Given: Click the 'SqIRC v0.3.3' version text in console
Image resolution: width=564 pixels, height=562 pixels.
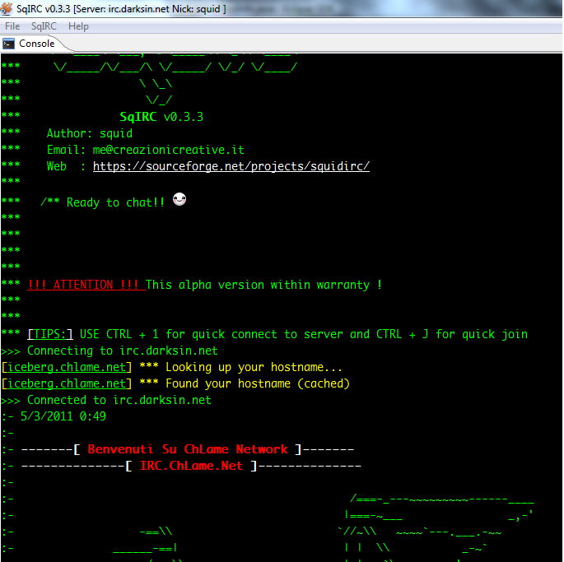Looking at the screenshot, I should click(161, 117).
